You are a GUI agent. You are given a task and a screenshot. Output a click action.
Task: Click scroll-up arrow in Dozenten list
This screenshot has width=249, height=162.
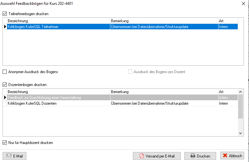tap(240, 92)
